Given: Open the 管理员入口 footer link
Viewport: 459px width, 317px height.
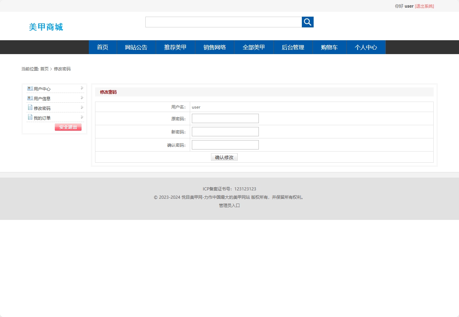Looking at the screenshot, I should click(x=229, y=205).
